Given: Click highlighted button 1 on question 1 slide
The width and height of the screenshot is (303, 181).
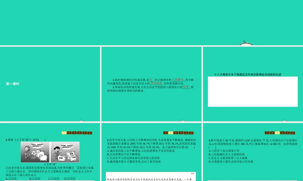Looking at the screenshot, I should pyautogui.click(x=64, y=133).
